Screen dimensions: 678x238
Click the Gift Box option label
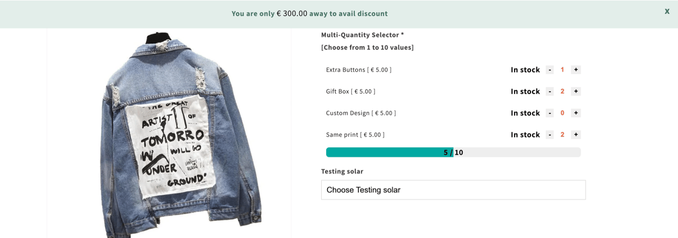350,92
